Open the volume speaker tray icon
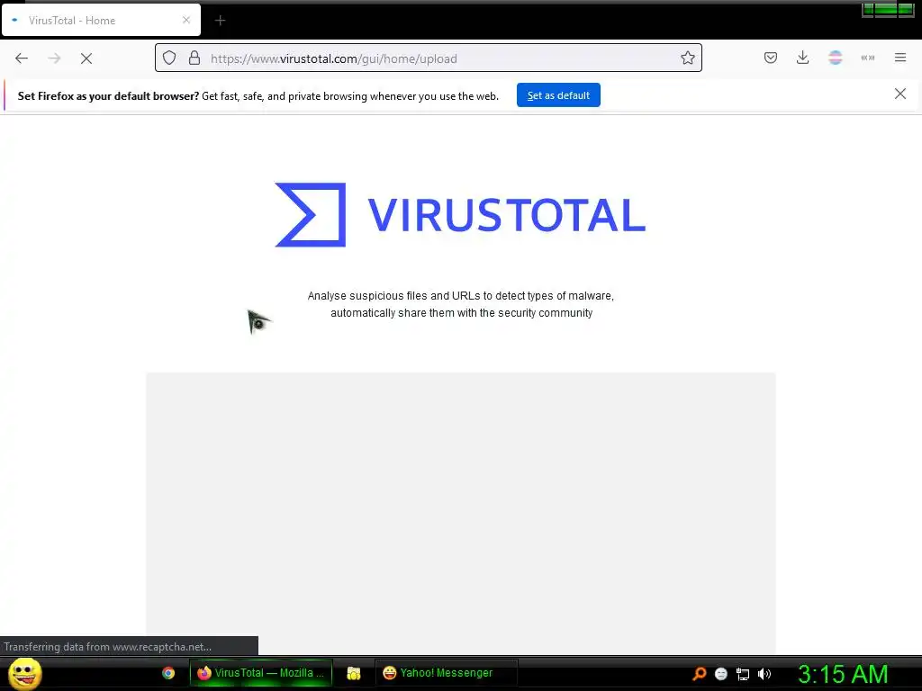The height and width of the screenshot is (691, 922). 764,674
